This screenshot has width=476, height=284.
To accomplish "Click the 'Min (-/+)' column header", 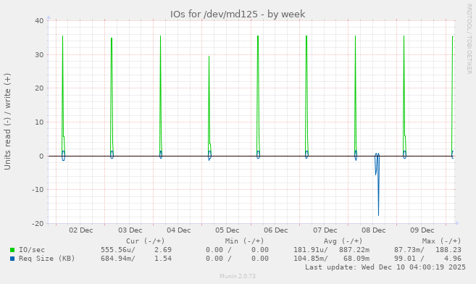I will click(x=244, y=241).
